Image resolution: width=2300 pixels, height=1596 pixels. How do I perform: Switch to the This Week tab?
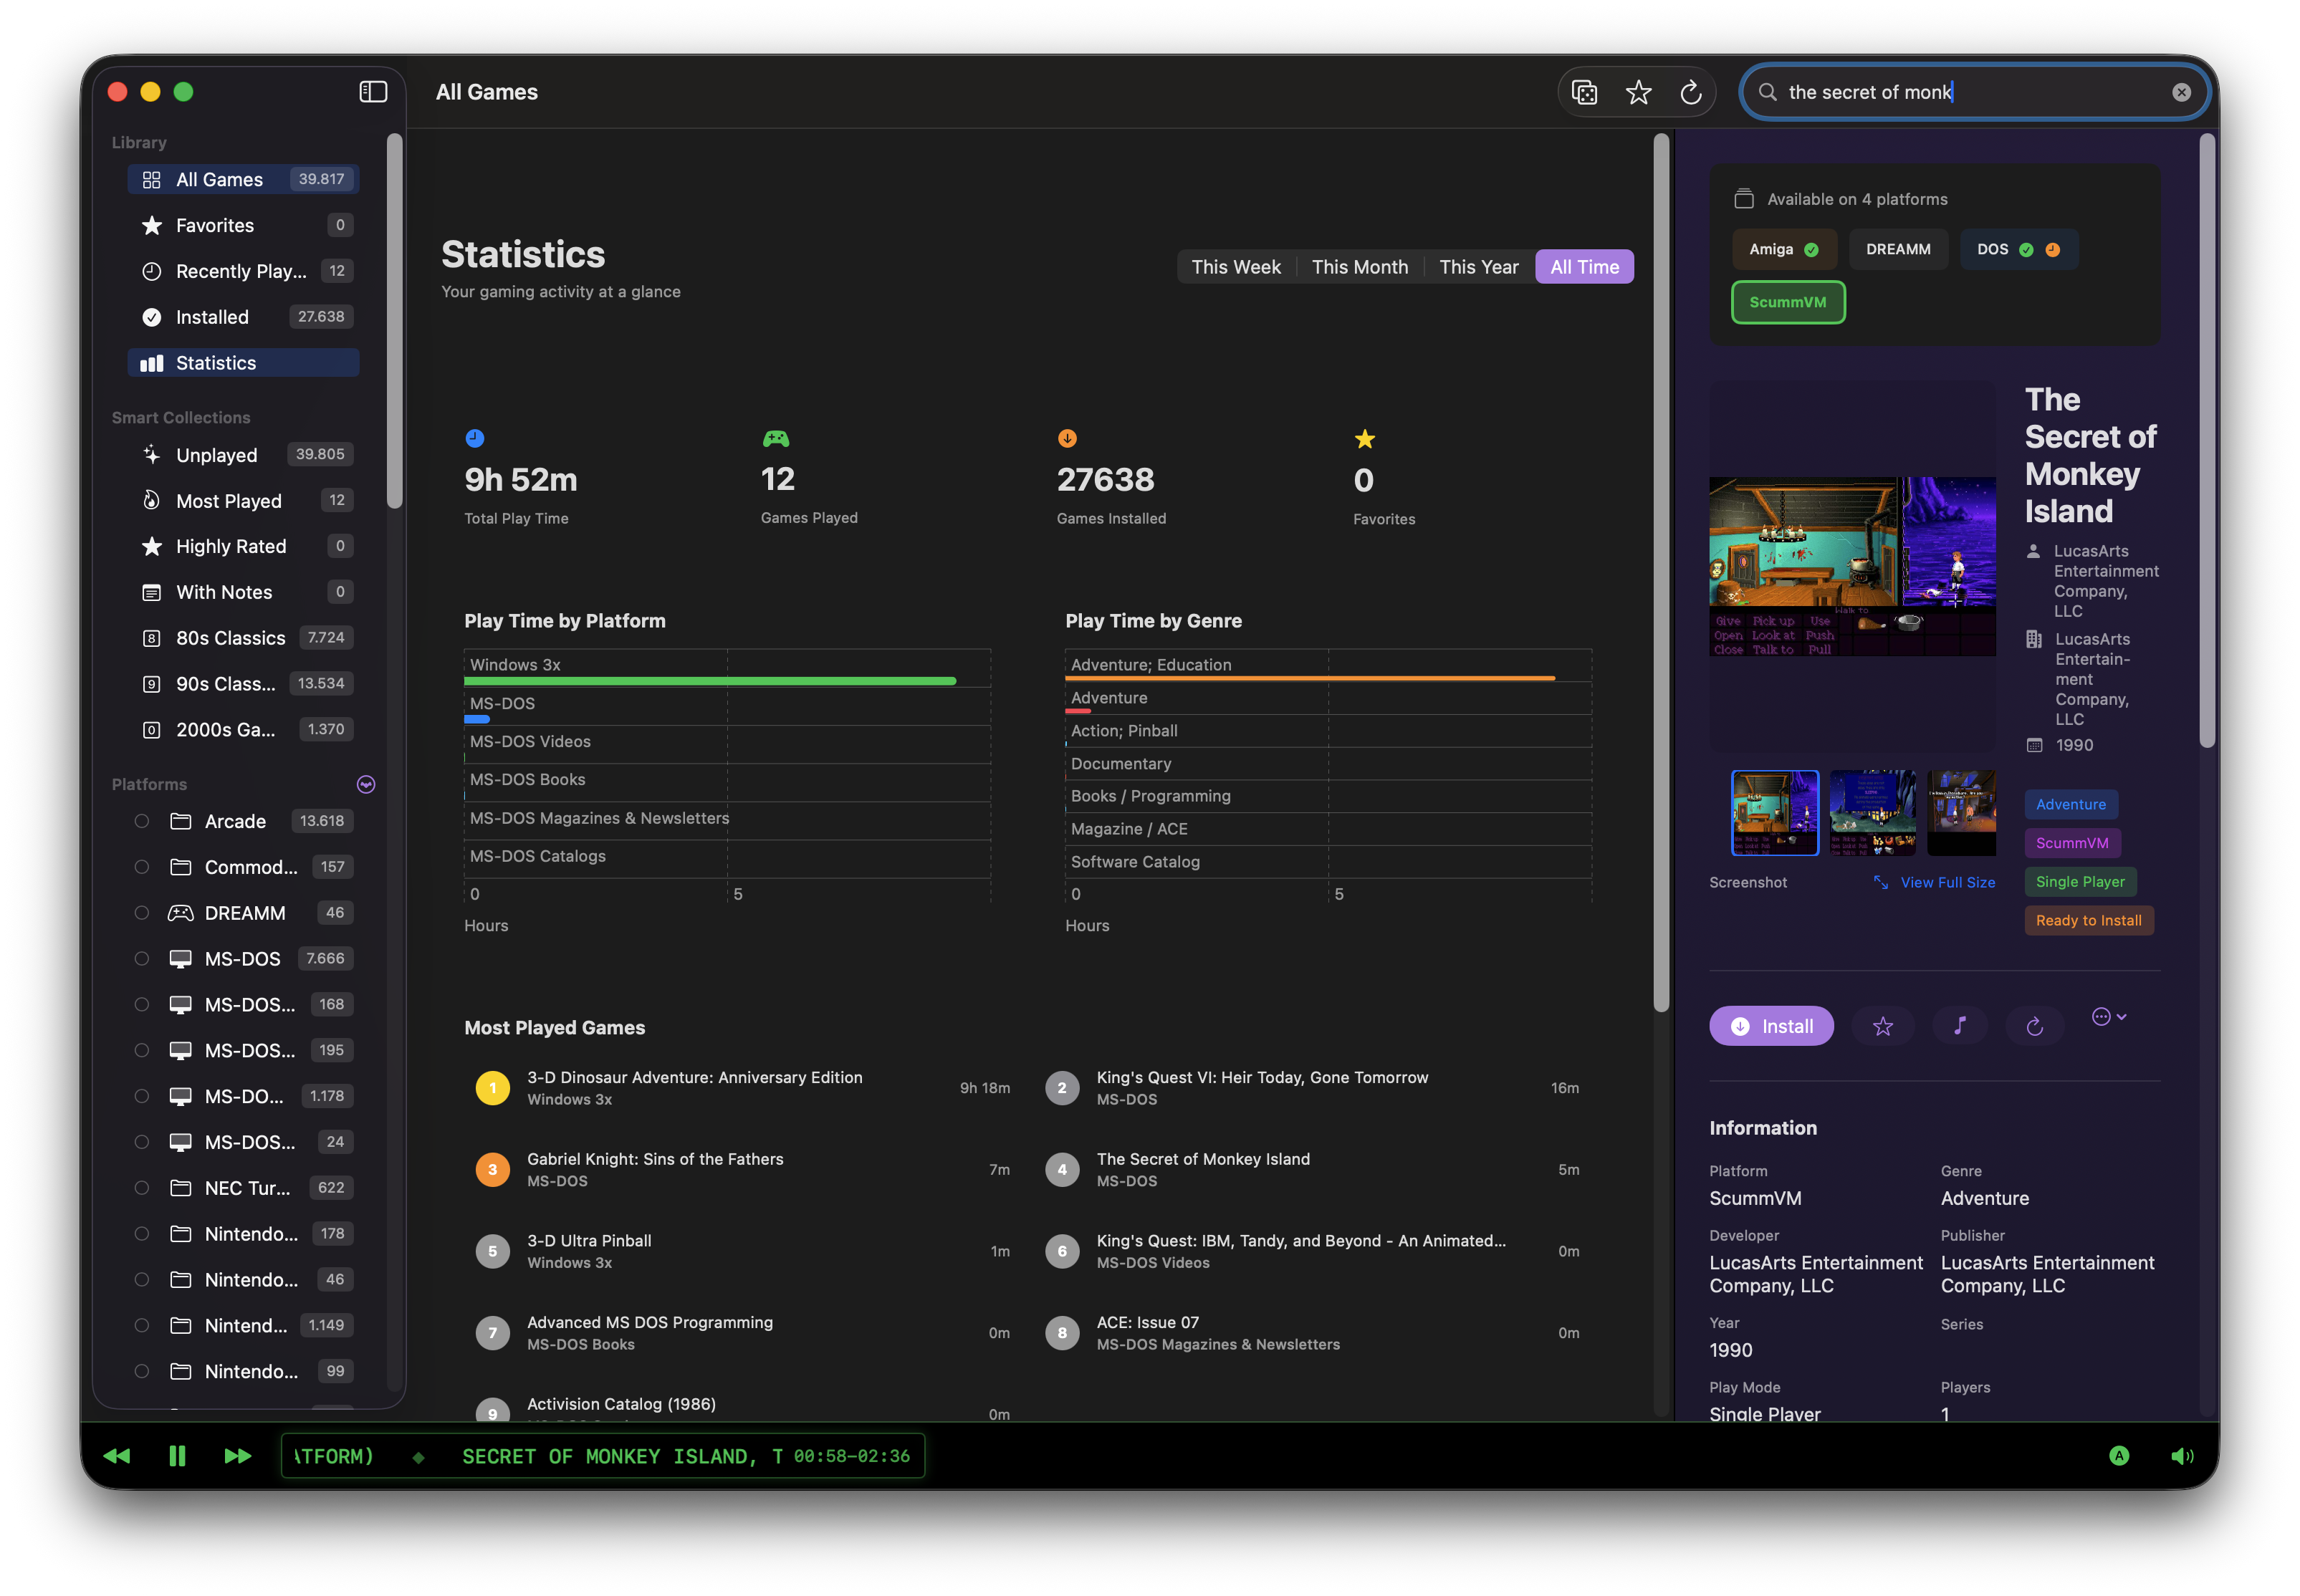click(x=1236, y=266)
